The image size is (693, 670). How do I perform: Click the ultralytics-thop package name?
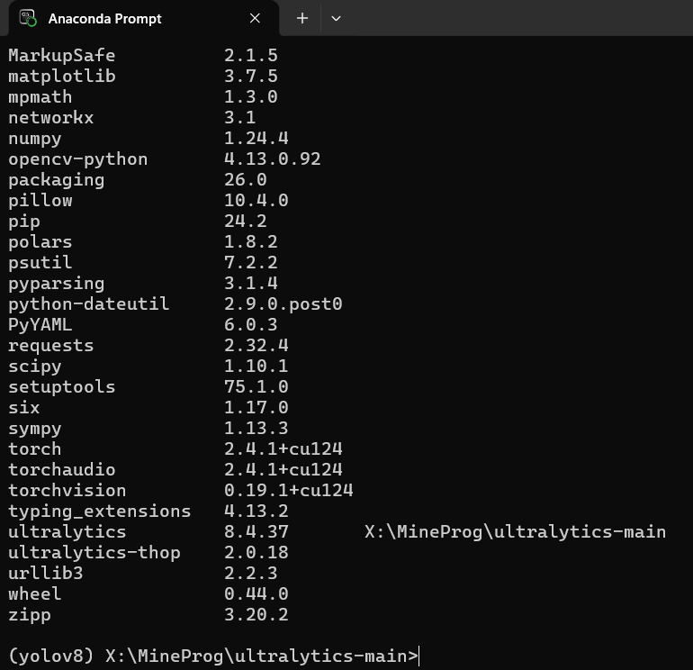pos(94,553)
